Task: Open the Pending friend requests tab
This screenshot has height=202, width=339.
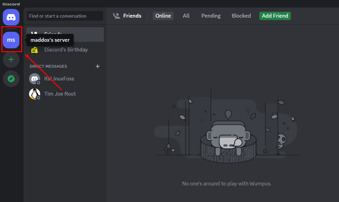Action: [211, 16]
